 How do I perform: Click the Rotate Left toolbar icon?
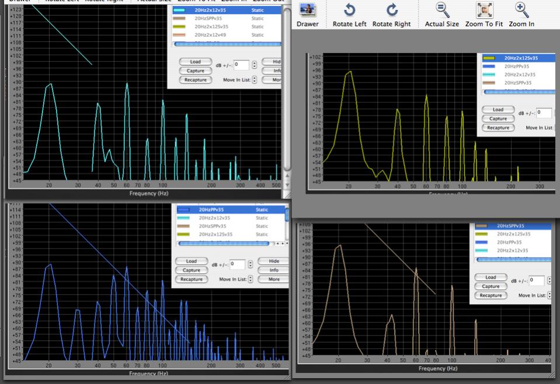349,10
